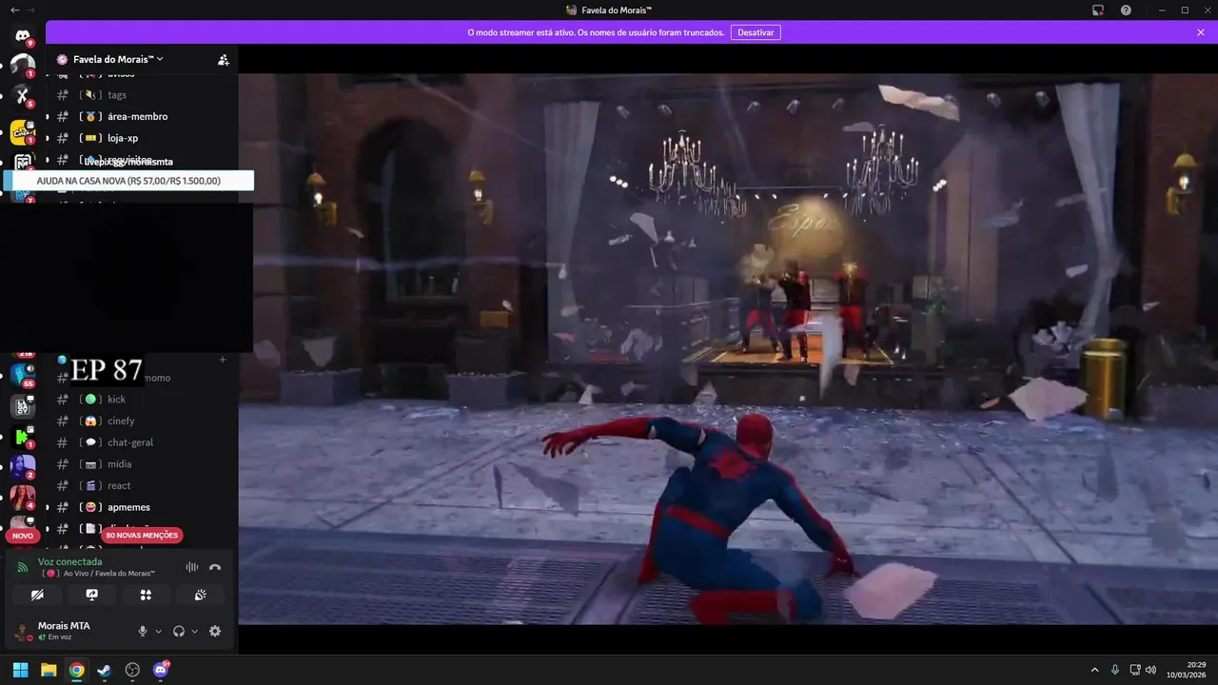Click the Voz conectada status text
This screenshot has height=685, width=1218.
pos(69,561)
